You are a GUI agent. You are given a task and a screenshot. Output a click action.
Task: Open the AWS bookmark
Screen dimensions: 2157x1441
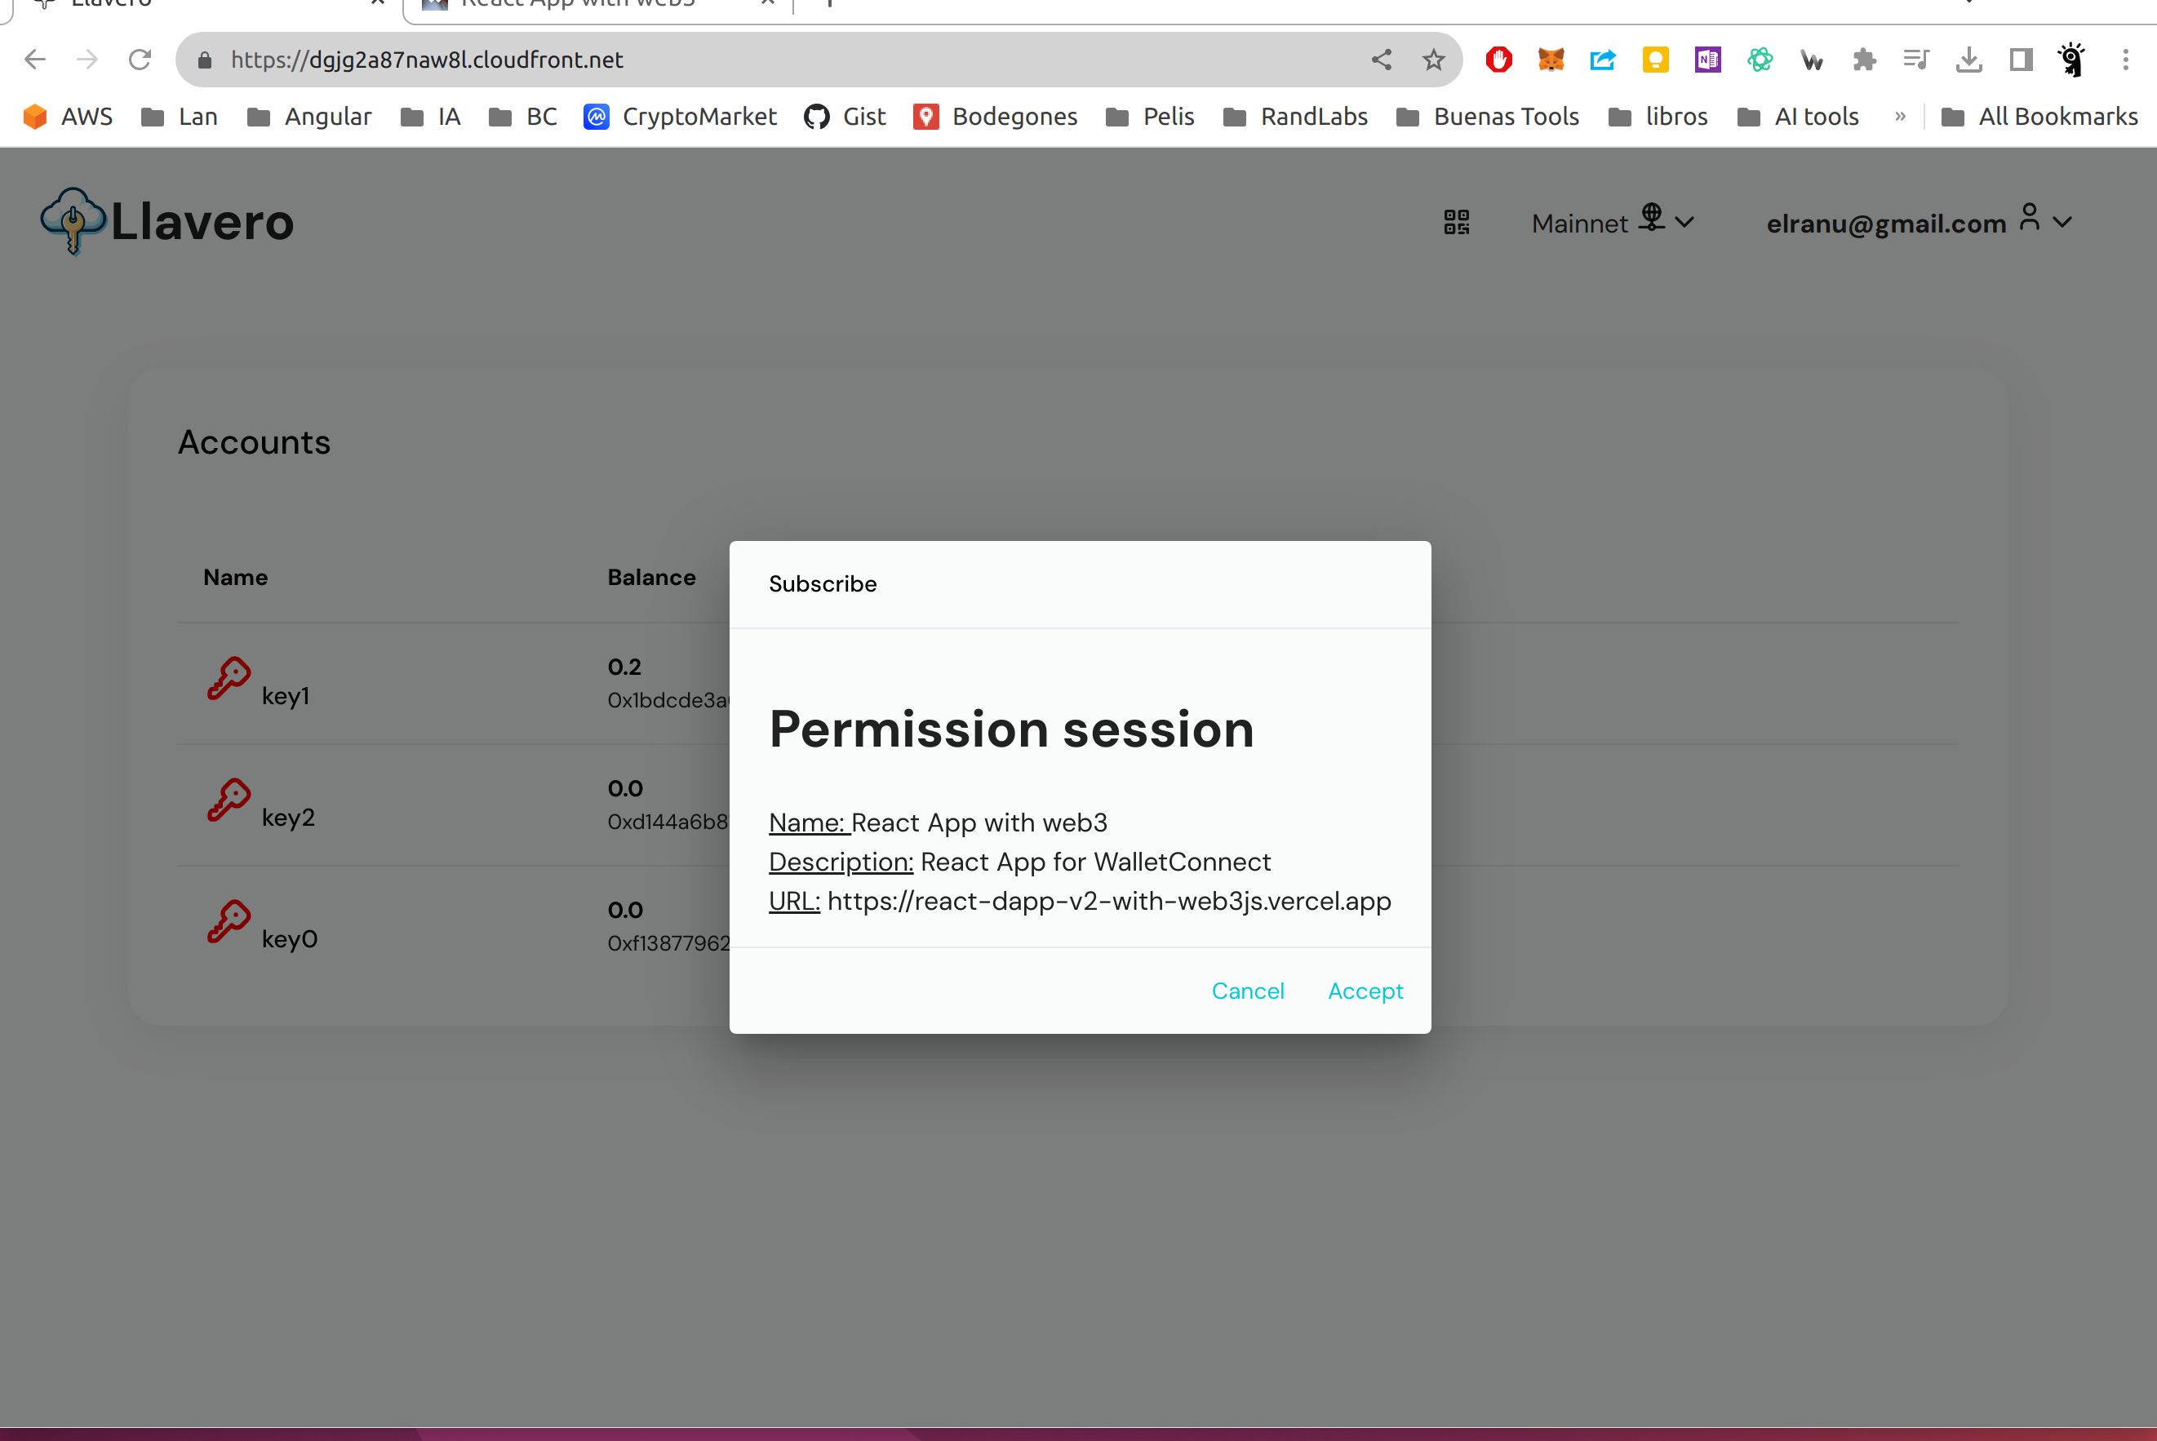coord(68,117)
